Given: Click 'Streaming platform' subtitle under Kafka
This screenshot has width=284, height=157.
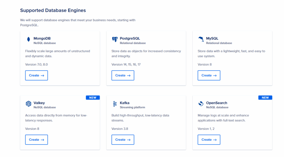Looking at the screenshot, I should click(132, 107).
